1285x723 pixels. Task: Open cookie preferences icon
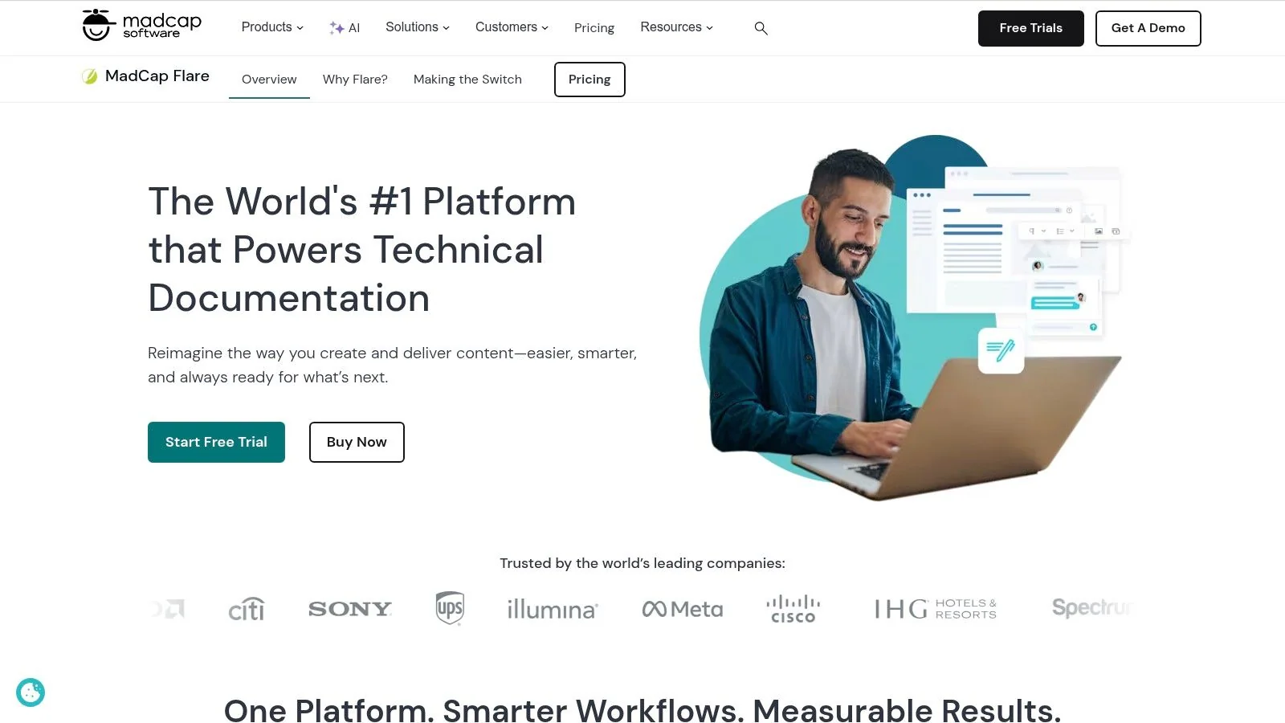pos(31,692)
